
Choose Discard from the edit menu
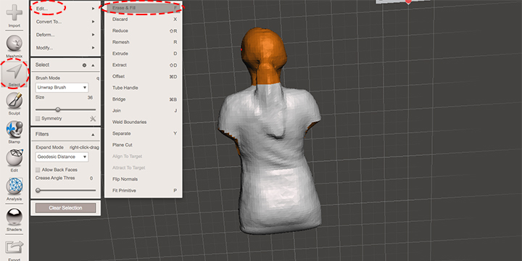(x=143, y=20)
